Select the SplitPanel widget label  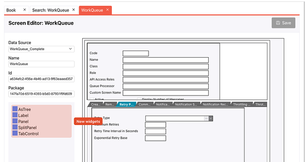(27, 128)
